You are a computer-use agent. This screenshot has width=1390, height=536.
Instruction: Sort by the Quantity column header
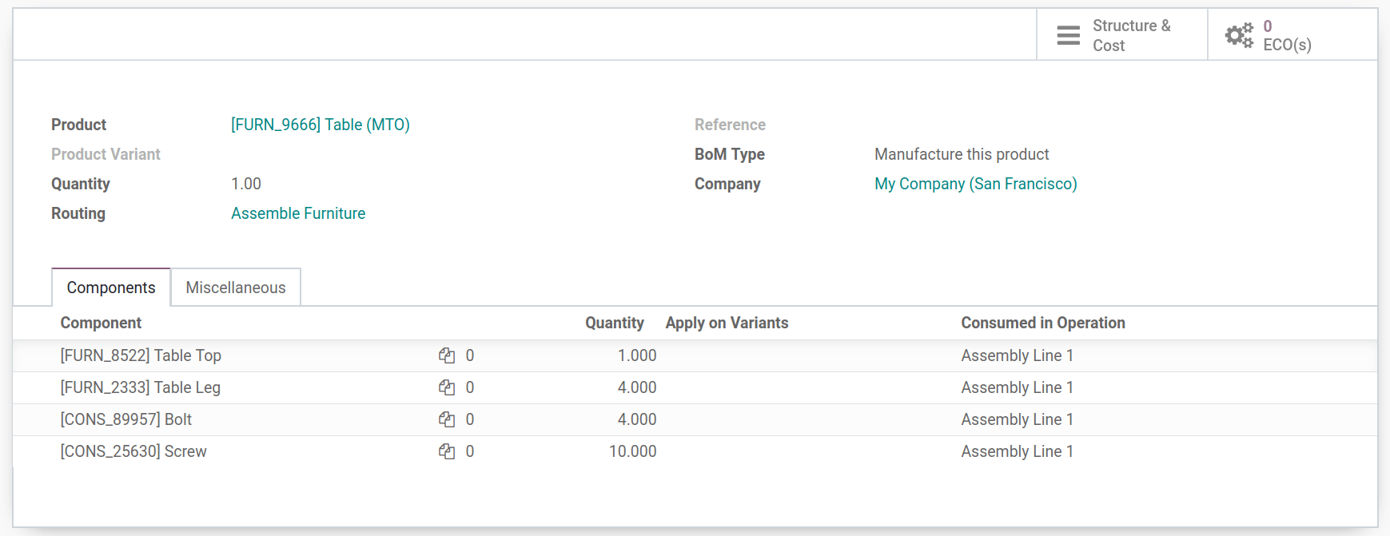[615, 323]
